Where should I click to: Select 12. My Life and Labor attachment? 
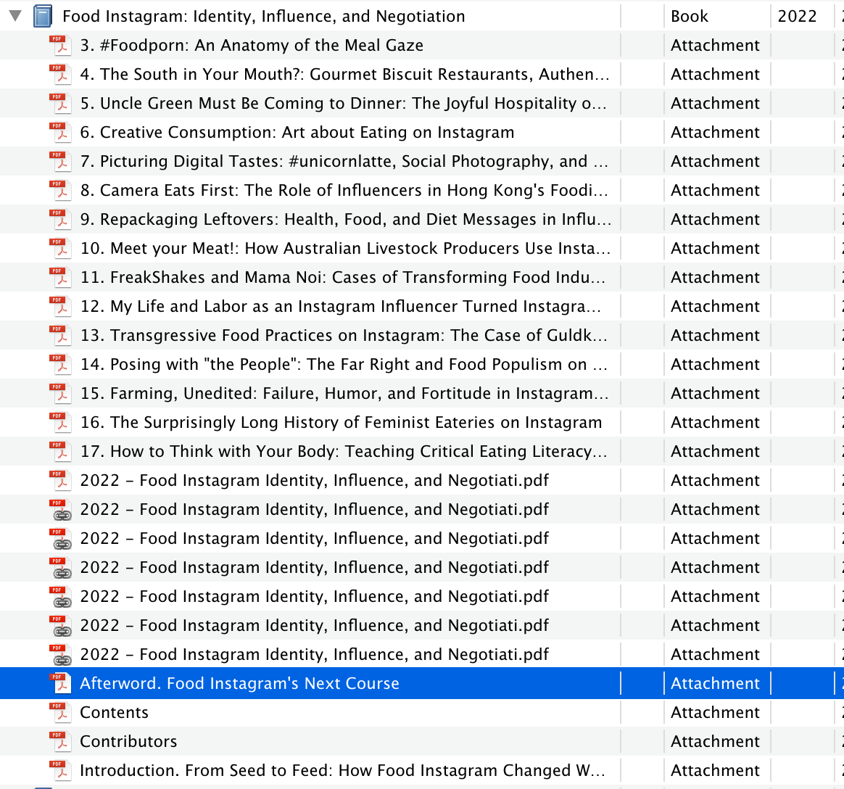341,307
